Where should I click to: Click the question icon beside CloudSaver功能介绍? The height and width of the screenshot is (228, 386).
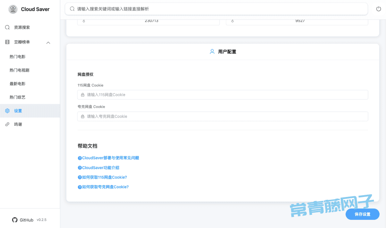coord(80,168)
